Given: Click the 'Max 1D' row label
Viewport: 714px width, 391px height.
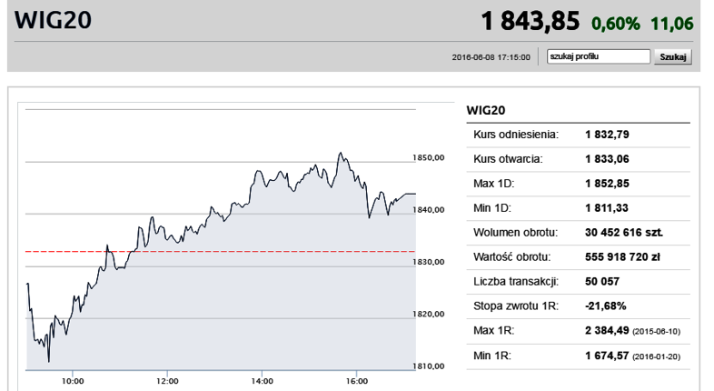Looking at the screenshot, I should (496, 184).
